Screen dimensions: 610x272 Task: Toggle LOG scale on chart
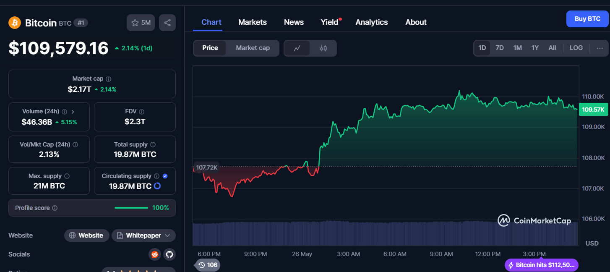pos(576,48)
